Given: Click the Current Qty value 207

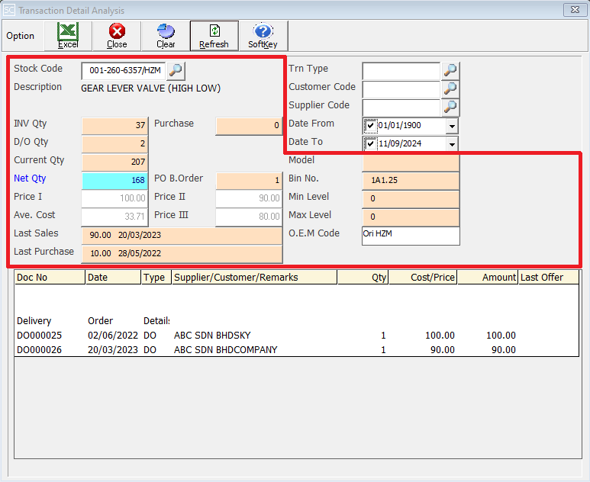Looking at the screenshot, I should coord(114,162).
